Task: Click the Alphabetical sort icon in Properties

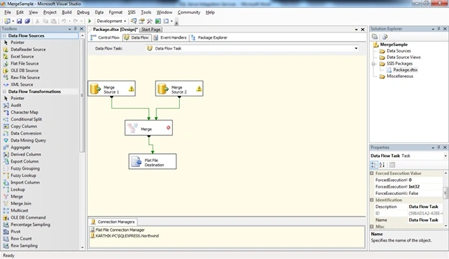Action: tap(382, 165)
